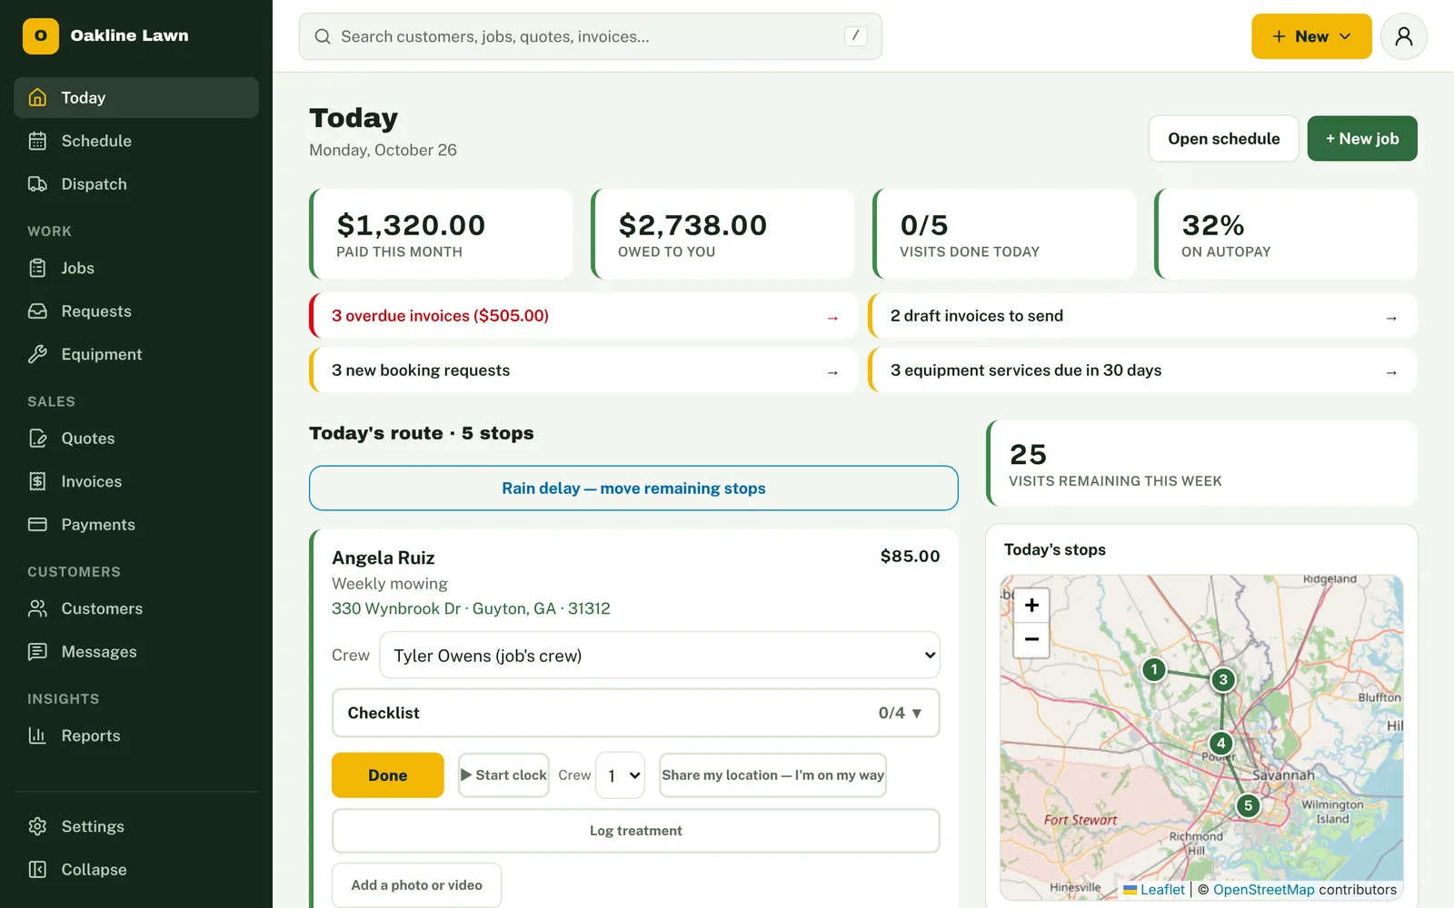The width and height of the screenshot is (1454, 908).
Task: Collapse the sidebar
Action: pyautogui.click(x=136, y=870)
